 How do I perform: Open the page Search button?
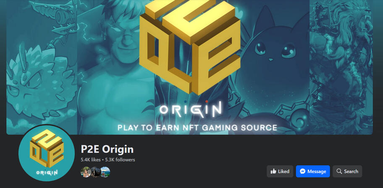(347, 171)
